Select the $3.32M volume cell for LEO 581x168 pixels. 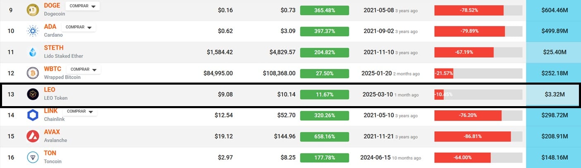553,95
